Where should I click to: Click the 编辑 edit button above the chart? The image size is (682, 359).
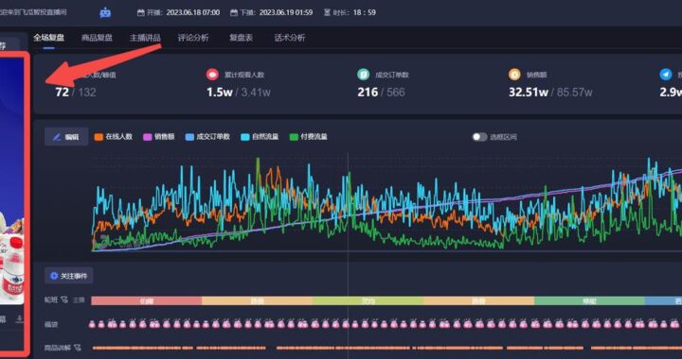tap(66, 137)
